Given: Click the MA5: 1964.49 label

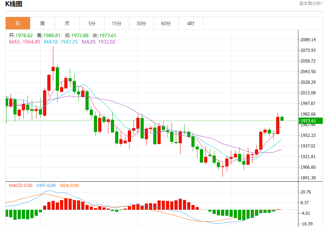Looking at the screenshot, I should (x=24, y=42).
